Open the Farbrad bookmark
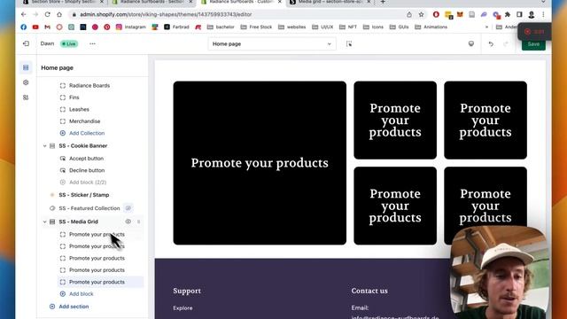 coord(176,27)
